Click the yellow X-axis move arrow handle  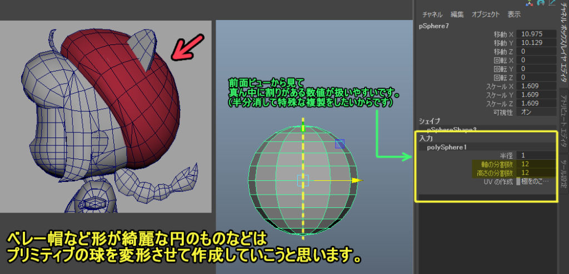click(x=357, y=180)
